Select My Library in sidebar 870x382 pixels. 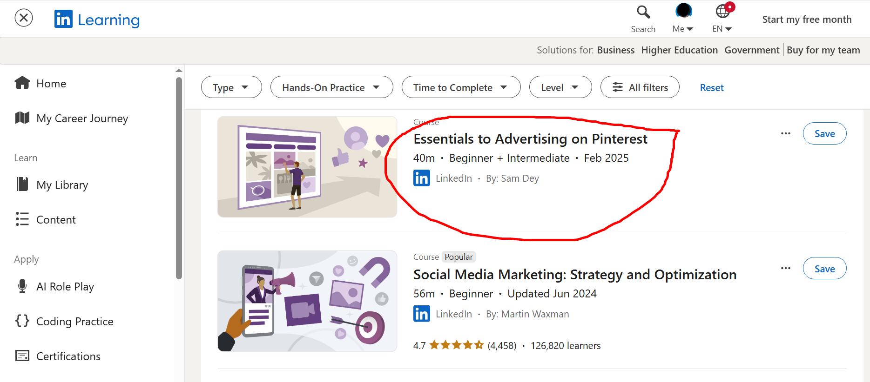pos(62,185)
